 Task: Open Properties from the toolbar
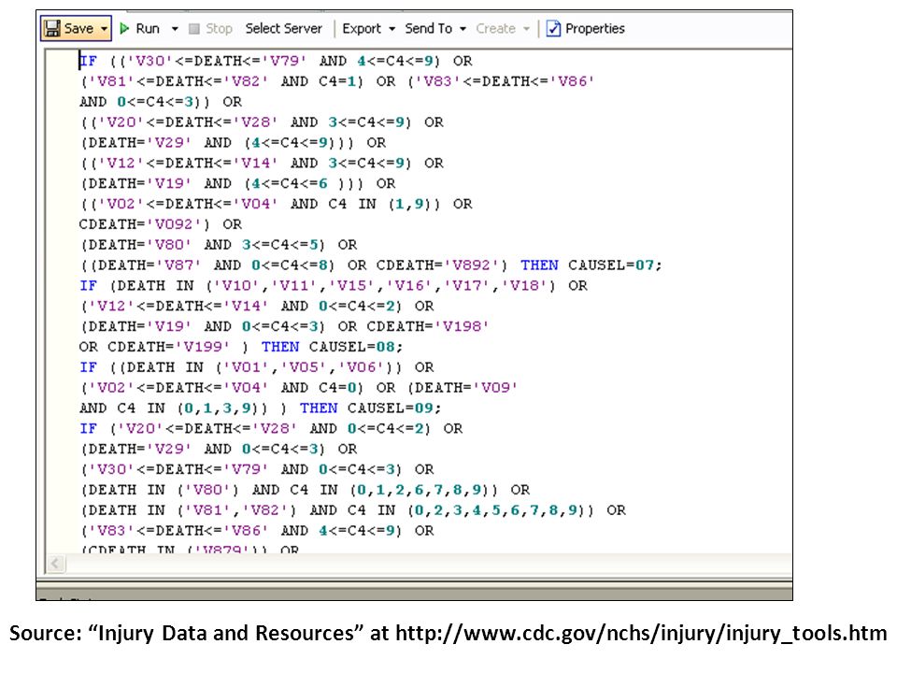[x=595, y=28]
